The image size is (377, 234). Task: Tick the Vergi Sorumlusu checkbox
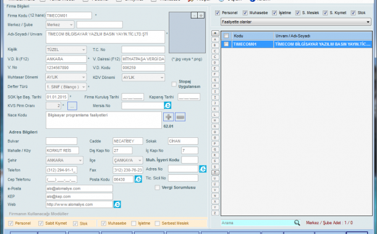pyautogui.click(x=157, y=188)
